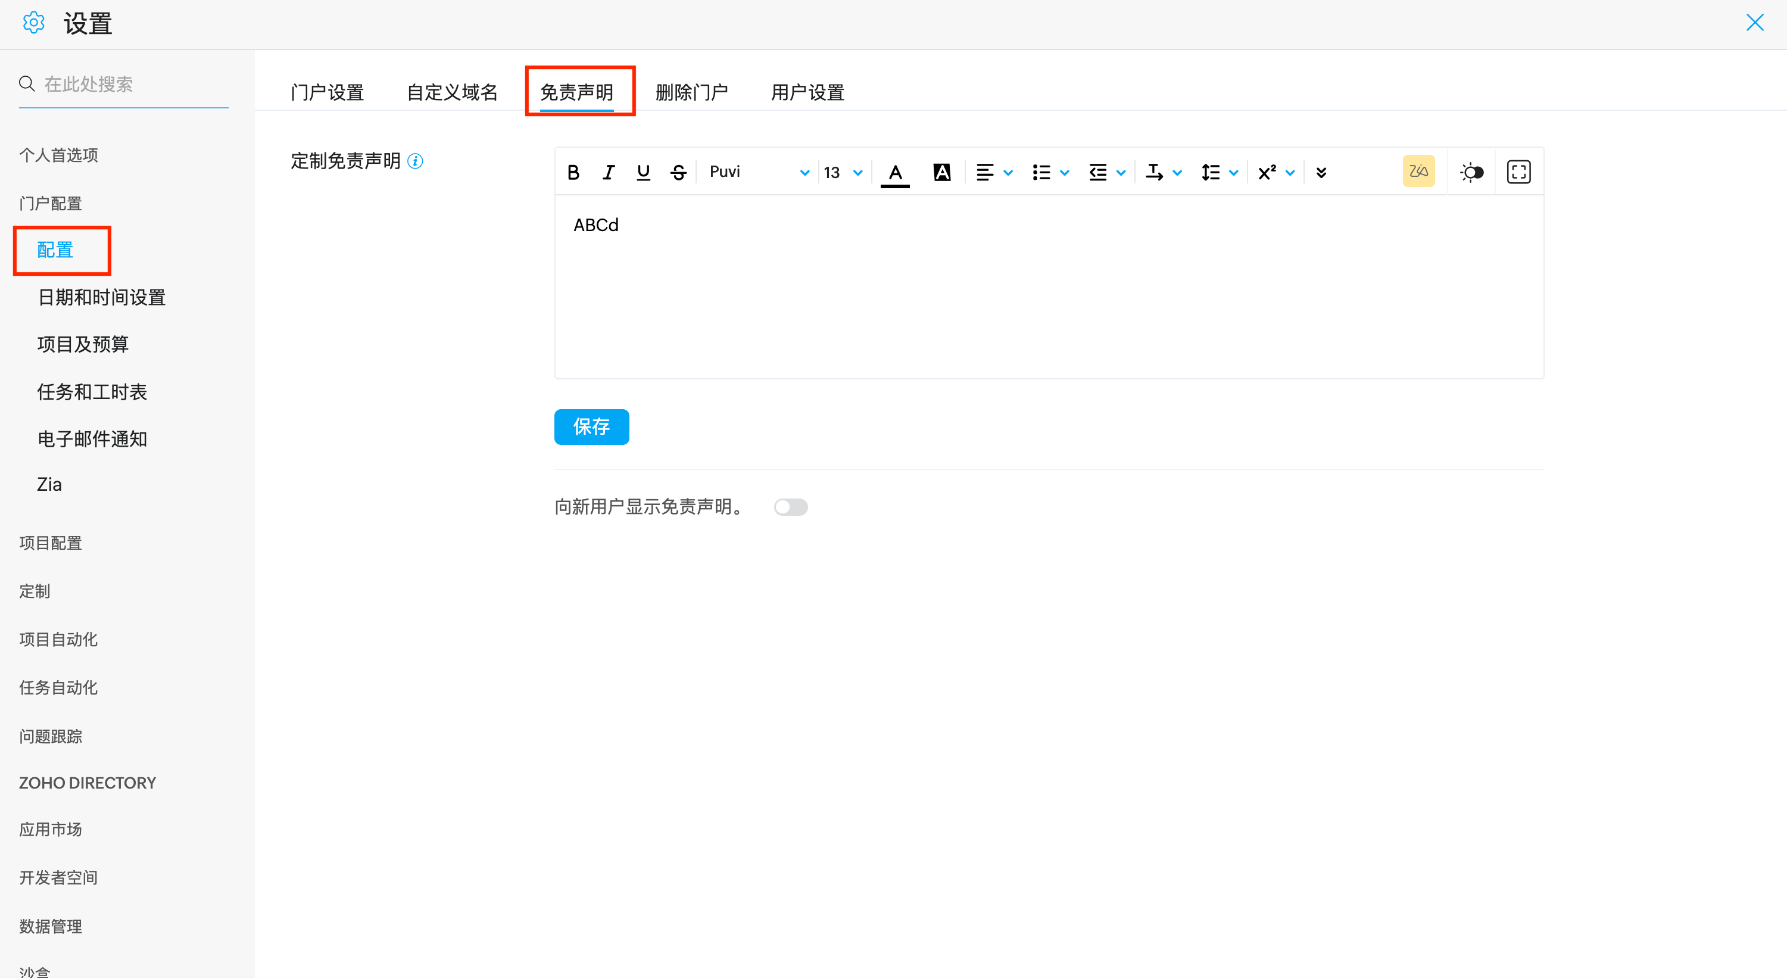Viewport: 1787px width, 978px height.
Task: Open the 删除门户 tab
Action: click(x=691, y=92)
